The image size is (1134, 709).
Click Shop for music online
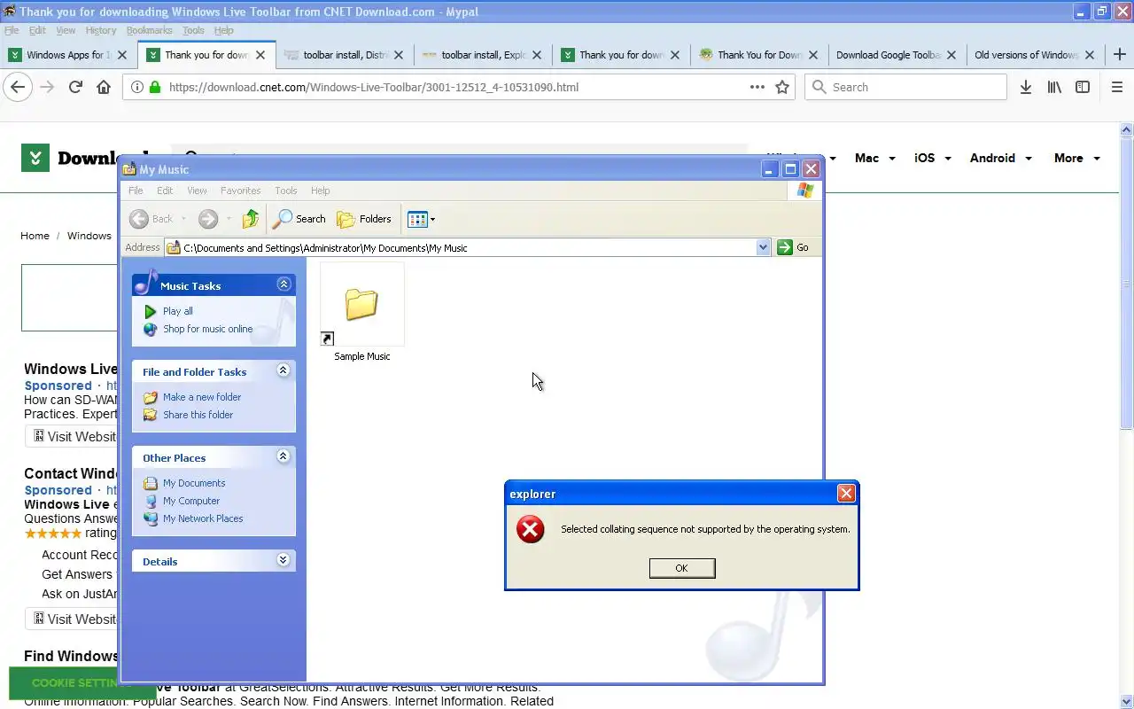pyautogui.click(x=207, y=329)
